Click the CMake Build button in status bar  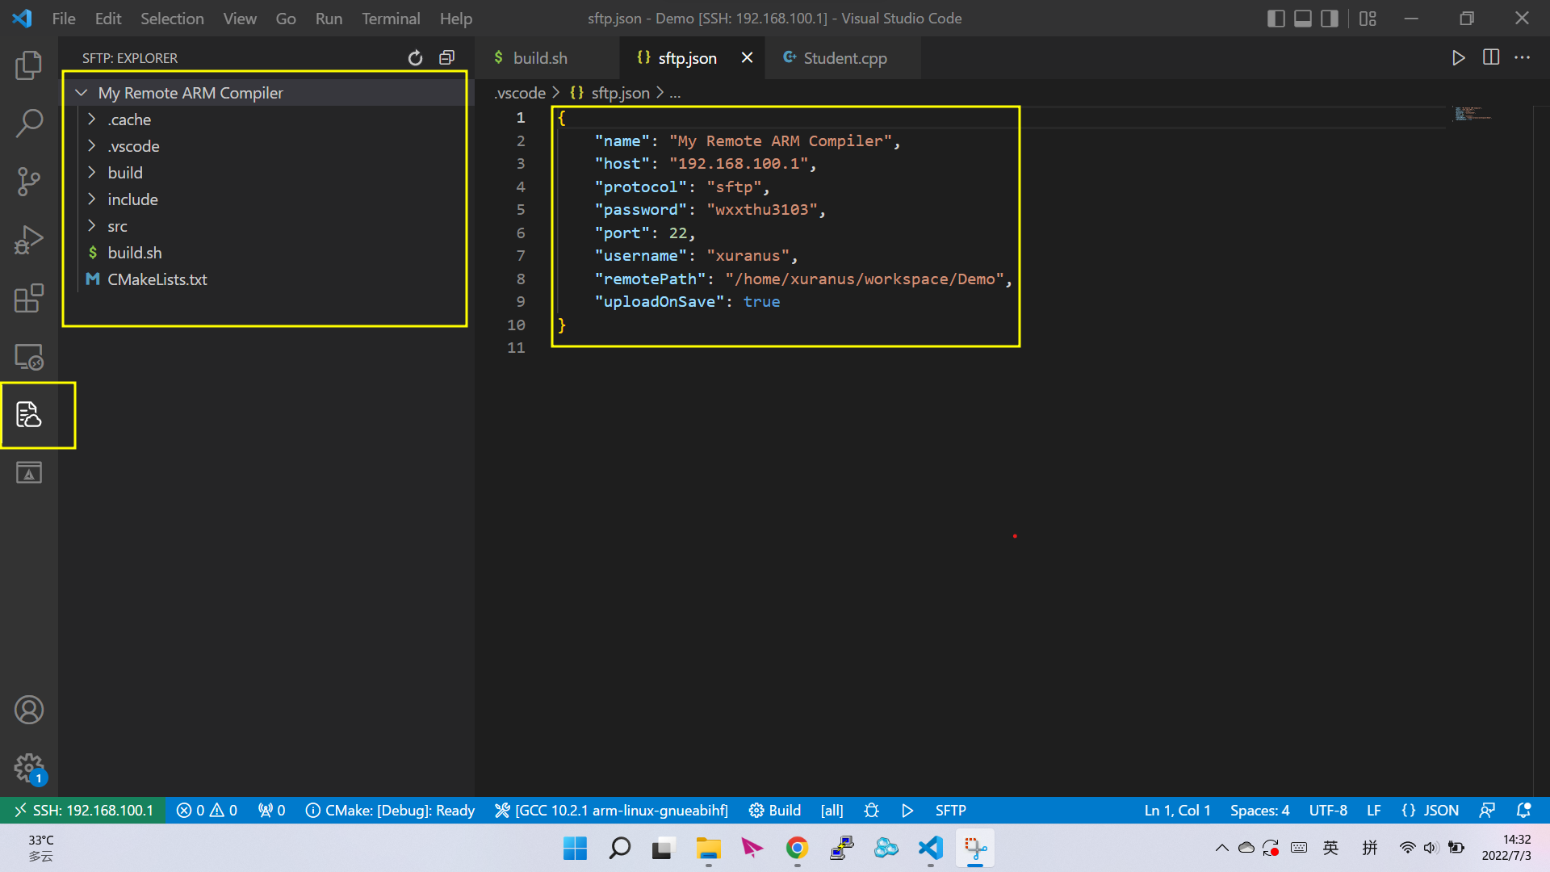coord(774,811)
